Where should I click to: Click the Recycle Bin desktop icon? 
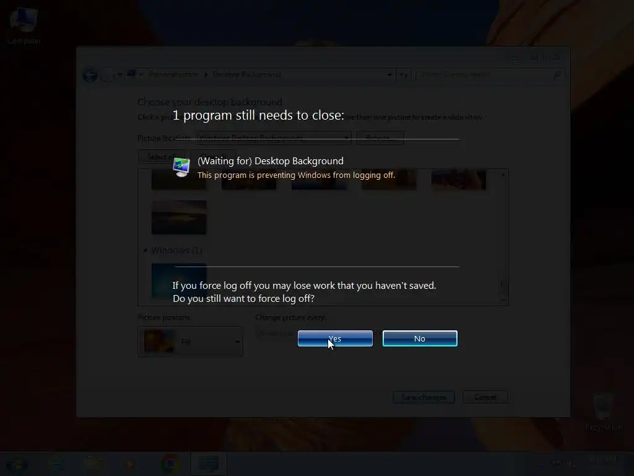point(603,412)
